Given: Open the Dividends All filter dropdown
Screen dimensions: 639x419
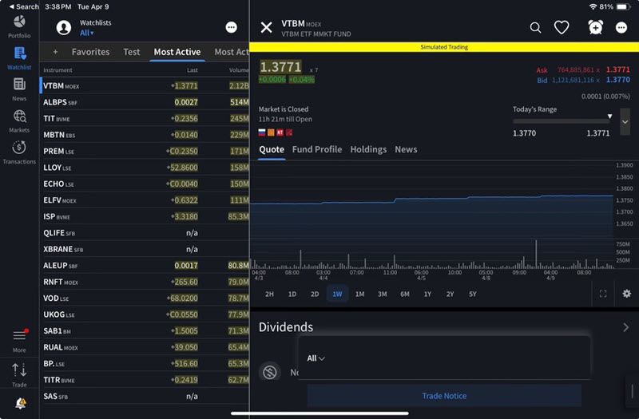Looking at the screenshot, I should [x=316, y=358].
